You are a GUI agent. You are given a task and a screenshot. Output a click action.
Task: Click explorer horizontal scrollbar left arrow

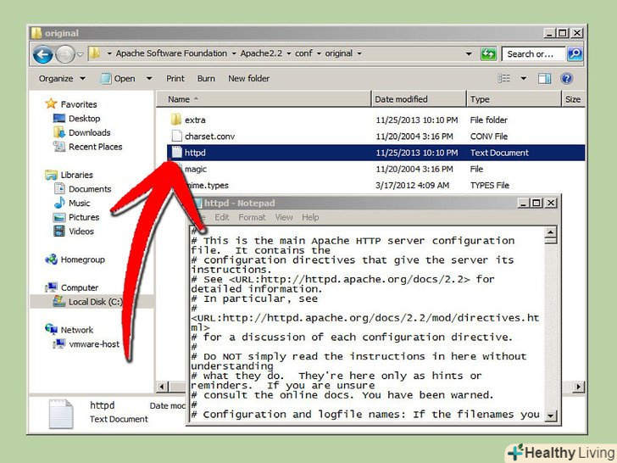[162, 387]
